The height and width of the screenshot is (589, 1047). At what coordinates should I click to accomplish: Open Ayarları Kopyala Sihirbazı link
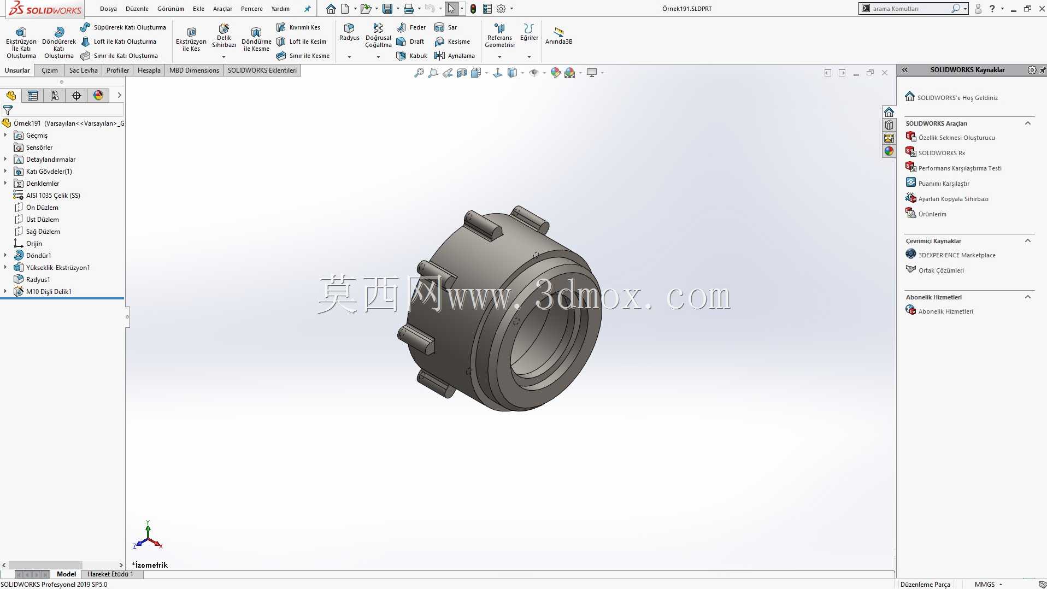point(953,199)
